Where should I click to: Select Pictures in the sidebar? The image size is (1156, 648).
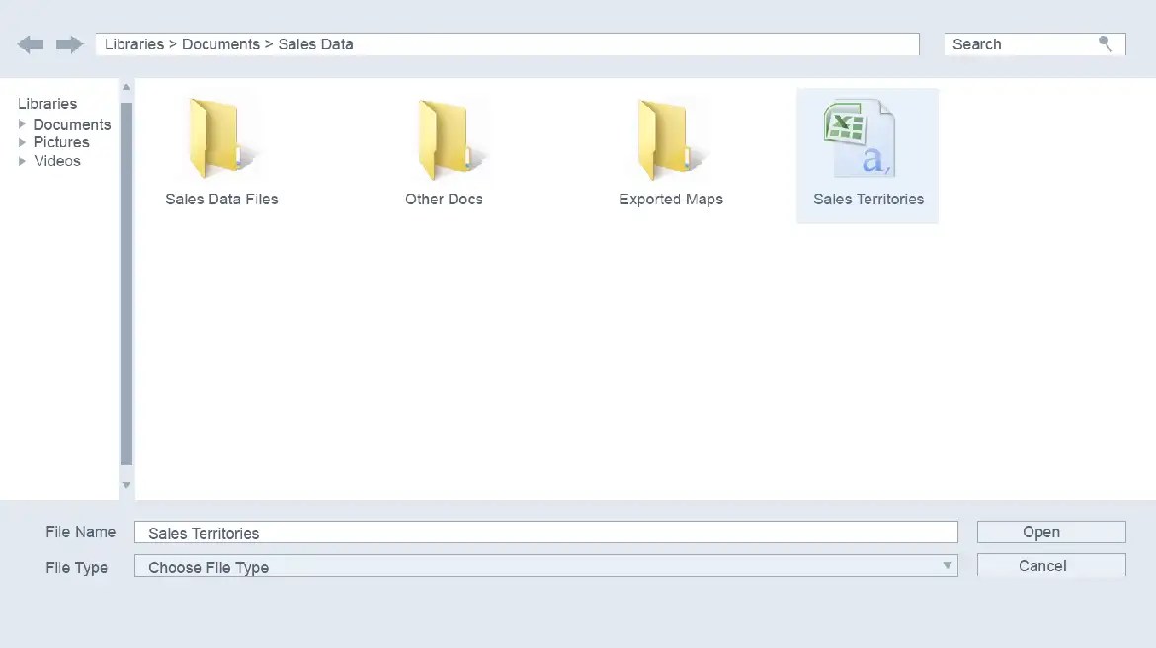pyautogui.click(x=61, y=142)
